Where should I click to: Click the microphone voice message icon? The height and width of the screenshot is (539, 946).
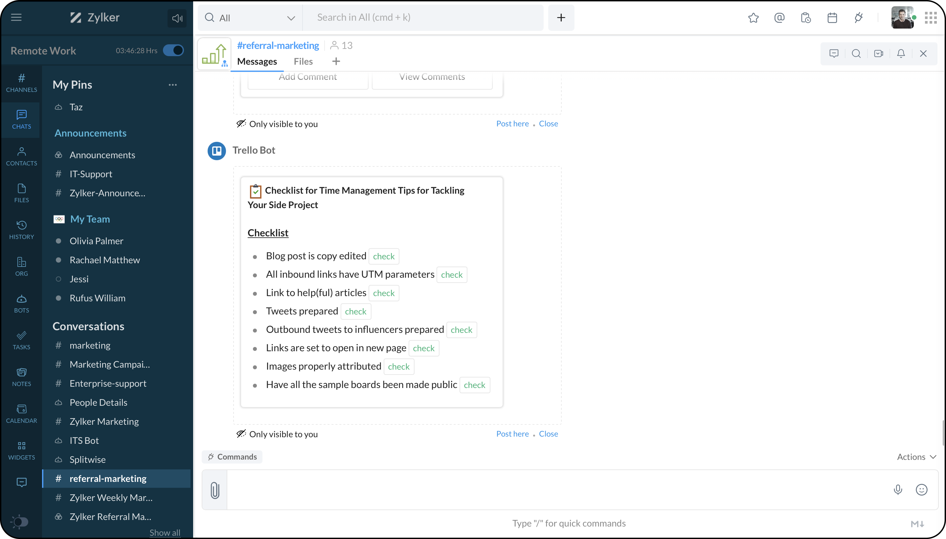pyautogui.click(x=898, y=490)
